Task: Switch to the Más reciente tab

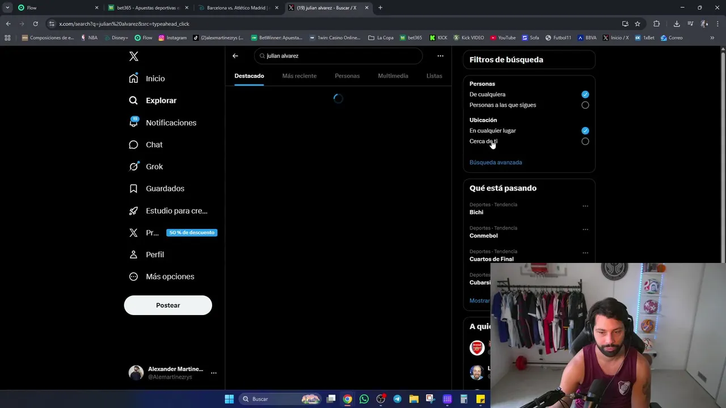Action: [x=299, y=76]
